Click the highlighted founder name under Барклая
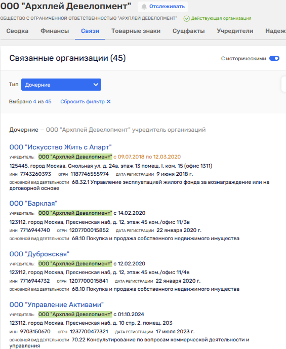The height and width of the screenshot is (349, 286). tap(75, 213)
